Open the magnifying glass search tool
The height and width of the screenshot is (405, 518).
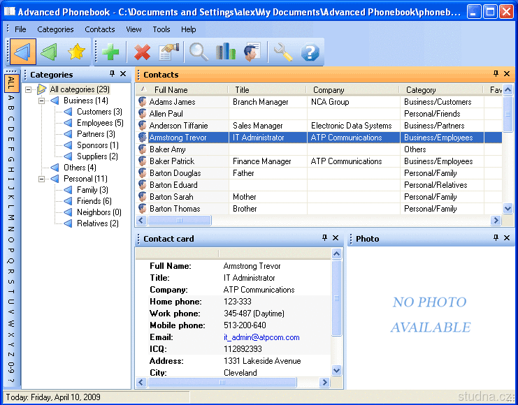(x=199, y=52)
